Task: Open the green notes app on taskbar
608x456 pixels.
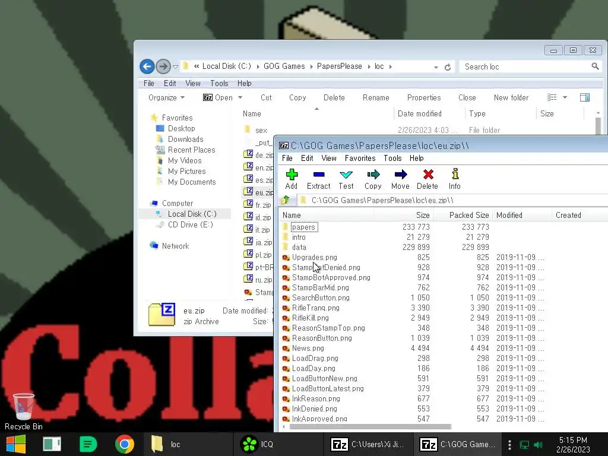Action: (x=88, y=444)
